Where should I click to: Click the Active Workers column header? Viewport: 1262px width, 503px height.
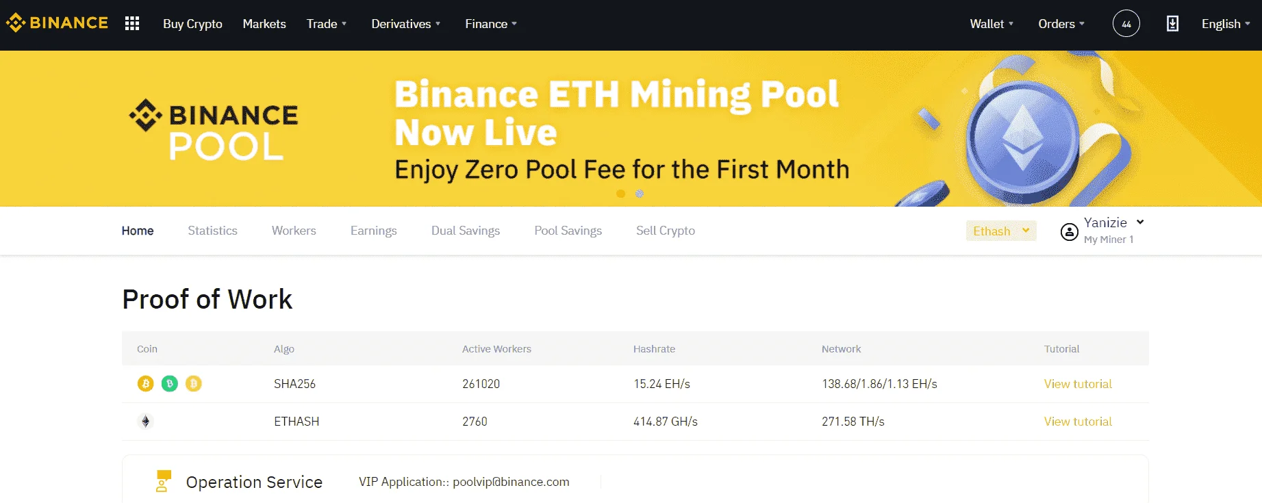[x=496, y=349]
